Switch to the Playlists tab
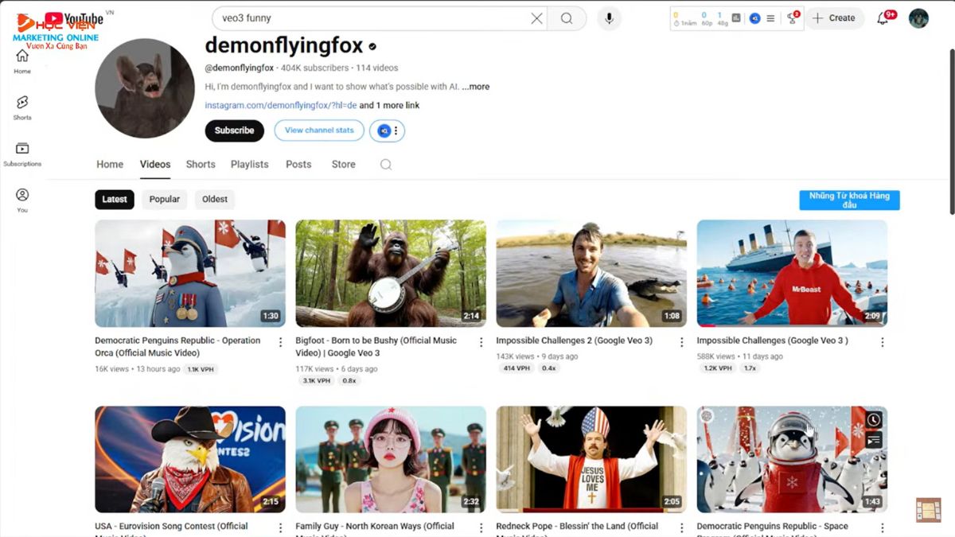The image size is (955, 537). 250,165
